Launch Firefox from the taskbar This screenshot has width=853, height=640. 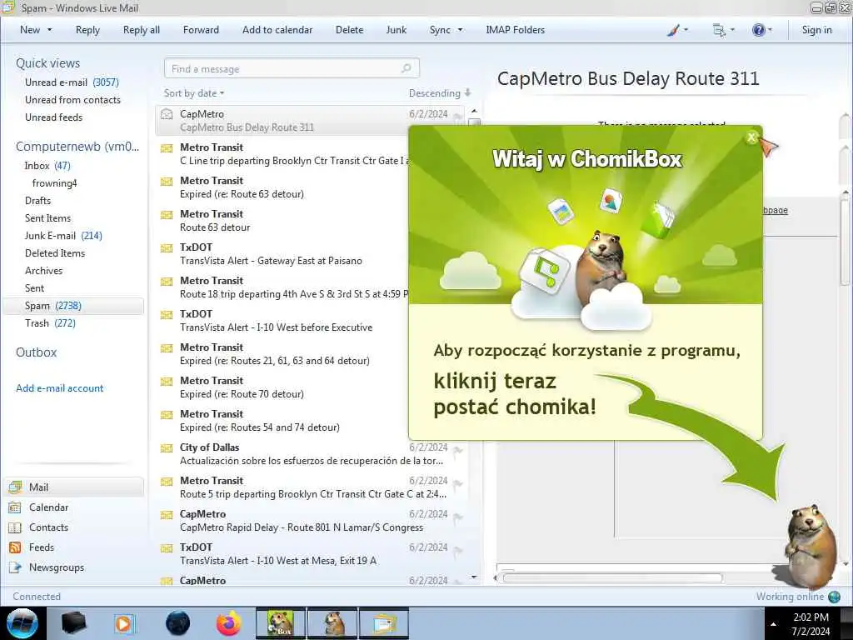point(228,623)
